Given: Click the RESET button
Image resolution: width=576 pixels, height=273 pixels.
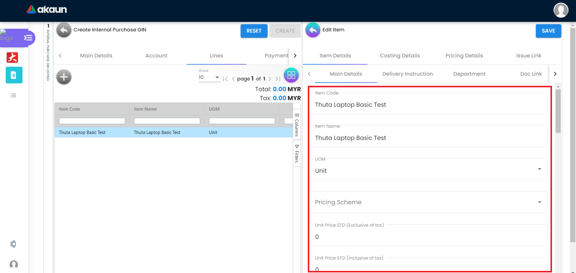Looking at the screenshot, I should [x=254, y=31].
